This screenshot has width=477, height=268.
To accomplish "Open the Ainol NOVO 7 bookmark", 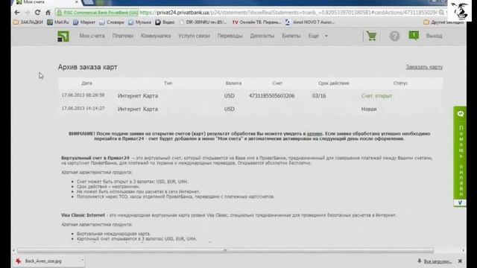I will click(x=310, y=22).
